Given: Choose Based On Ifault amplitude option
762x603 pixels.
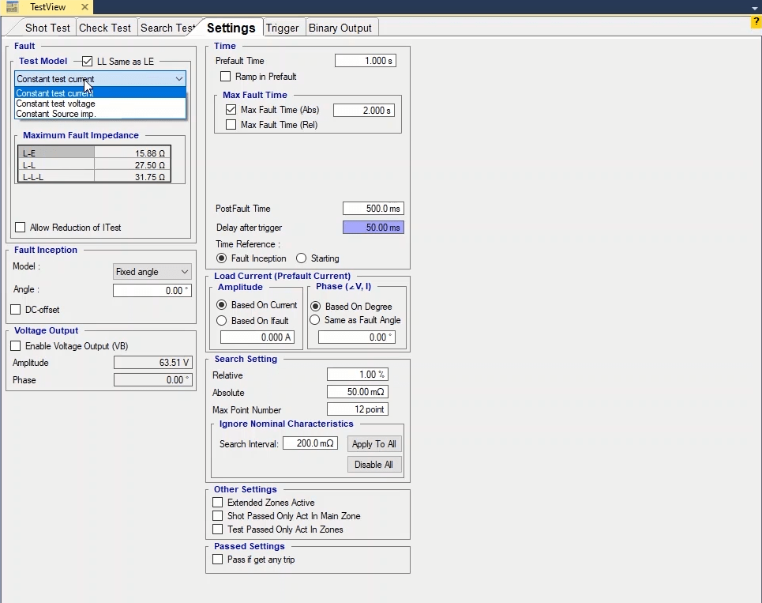Looking at the screenshot, I should tap(222, 321).
